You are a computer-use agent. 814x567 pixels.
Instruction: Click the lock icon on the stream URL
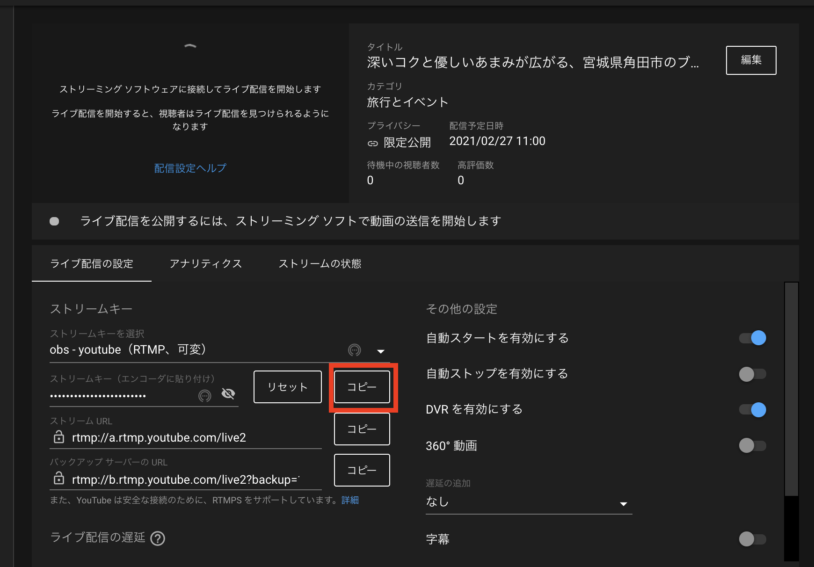click(58, 437)
